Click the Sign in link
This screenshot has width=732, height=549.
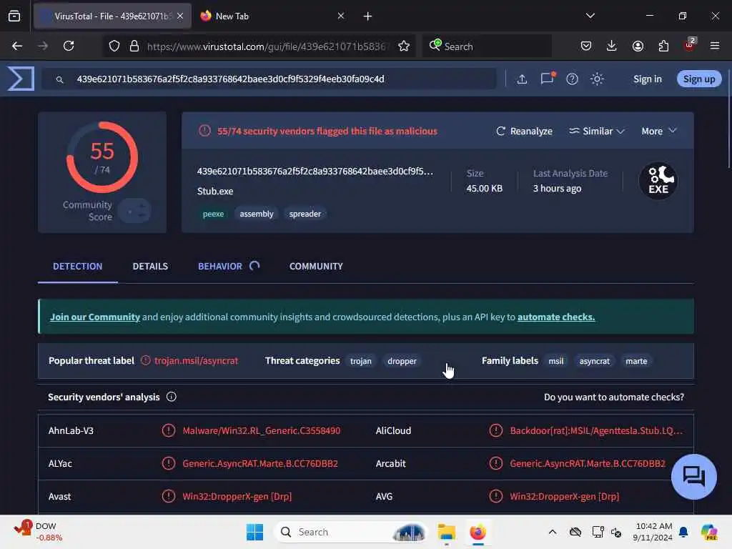(x=648, y=79)
